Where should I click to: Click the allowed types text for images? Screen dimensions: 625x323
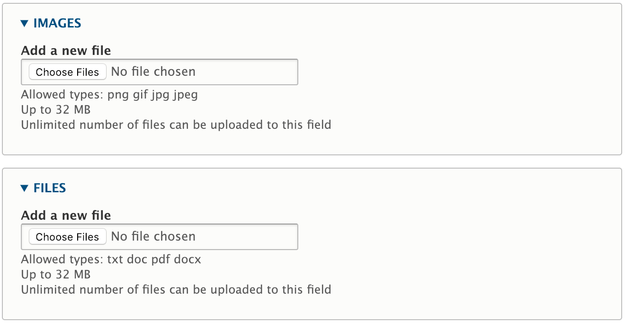point(109,95)
